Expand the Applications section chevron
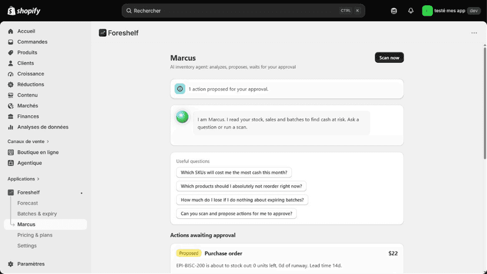This screenshot has width=487, height=274. 38,179
